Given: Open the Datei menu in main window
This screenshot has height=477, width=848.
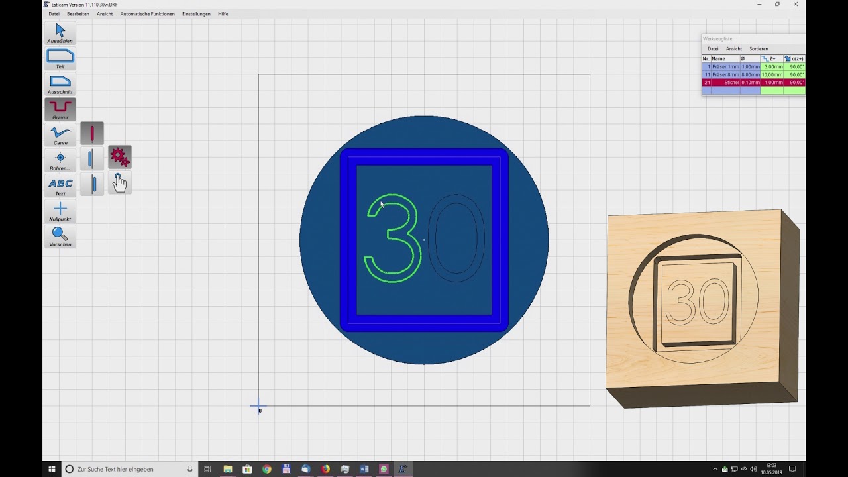Looking at the screenshot, I should [x=54, y=14].
